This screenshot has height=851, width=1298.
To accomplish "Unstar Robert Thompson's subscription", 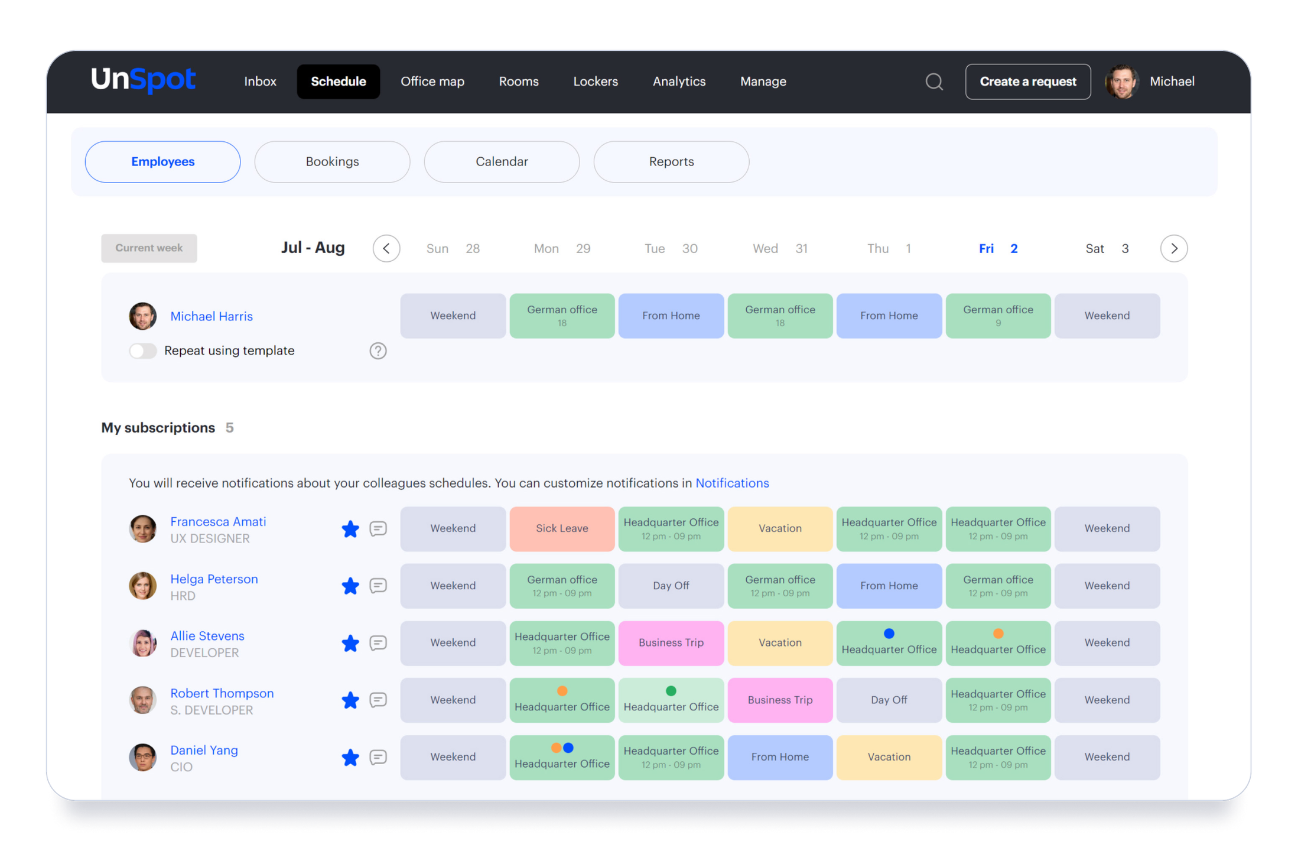I will [350, 700].
